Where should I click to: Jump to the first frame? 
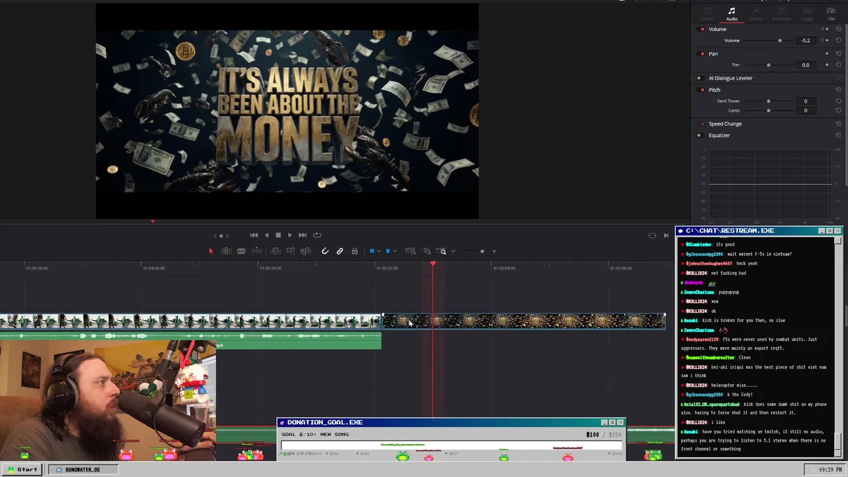pos(254,235)
